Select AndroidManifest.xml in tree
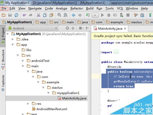 click(x=50, y=109)
